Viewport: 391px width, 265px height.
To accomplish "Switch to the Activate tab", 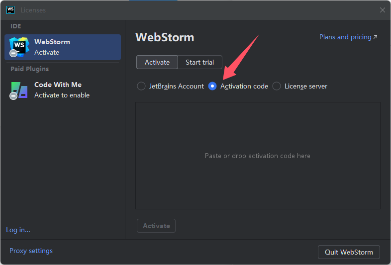I will pyautogui.click(x=157, y=62).
